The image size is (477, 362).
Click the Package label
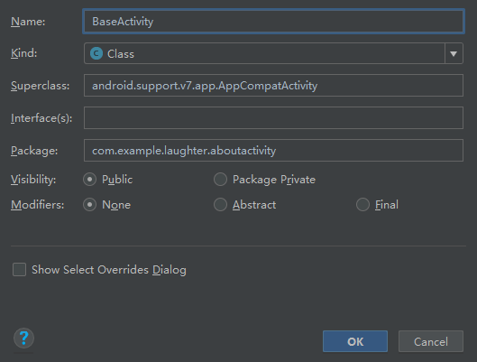34,151
